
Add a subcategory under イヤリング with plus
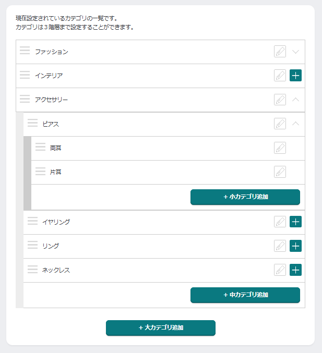(x=296, y=222)
